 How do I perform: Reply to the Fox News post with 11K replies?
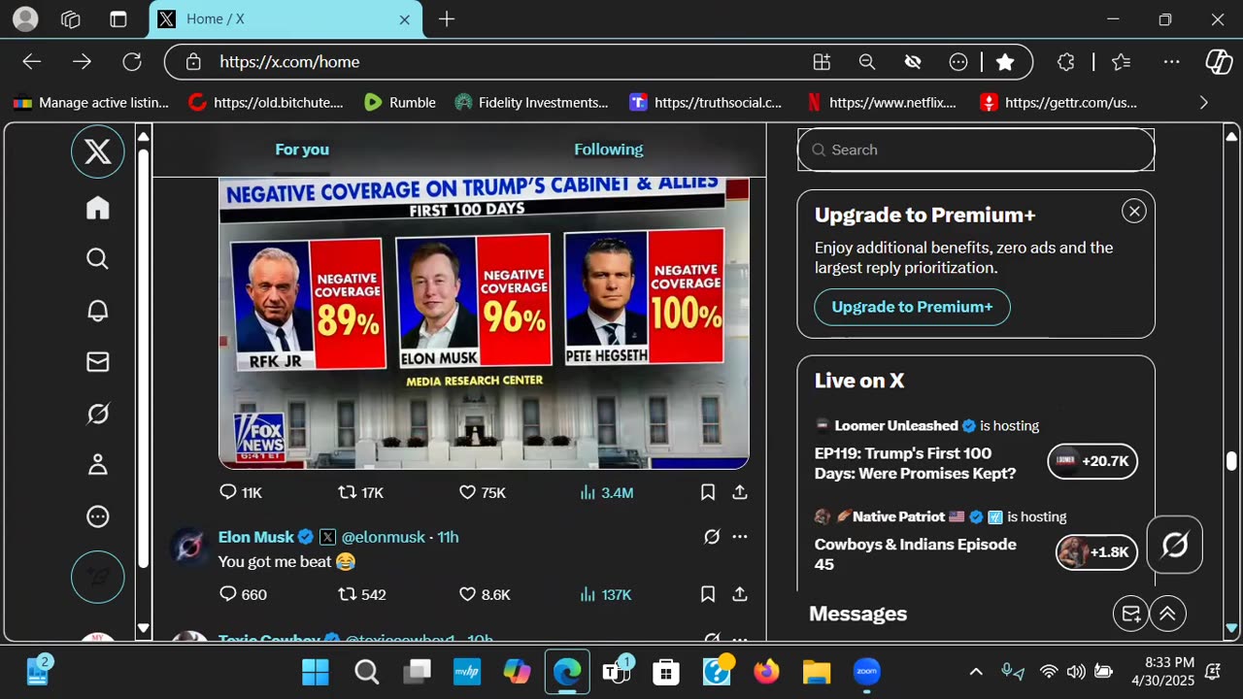pos(241,492)
